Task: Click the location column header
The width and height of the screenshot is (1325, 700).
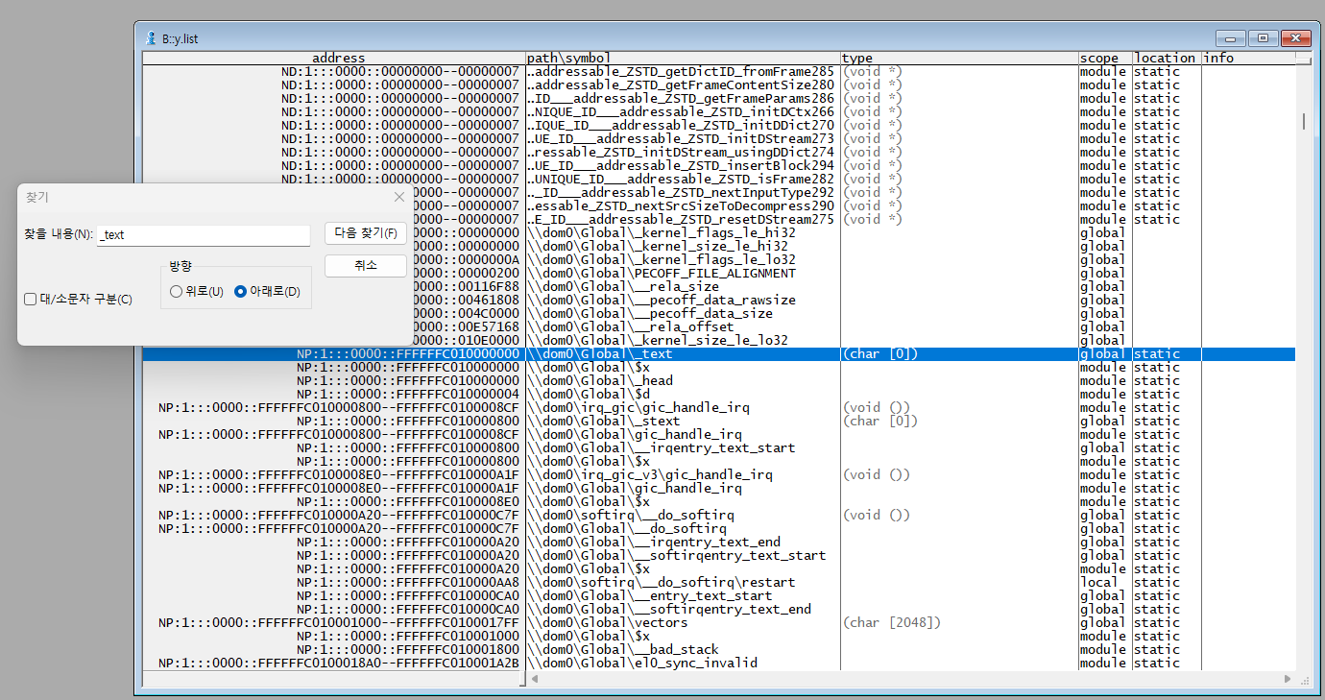Action: [1166, 59]
